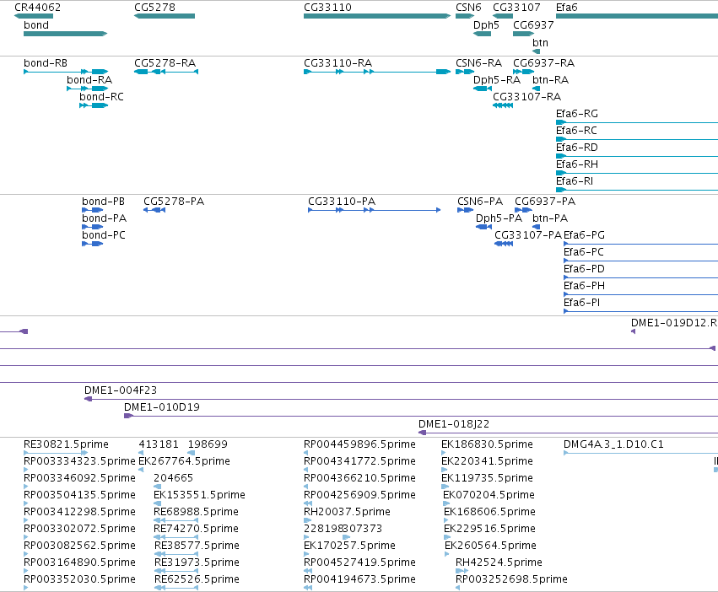Click the CSN6-PA protein feature
This screenshot has width=718, height=592.
465,210
